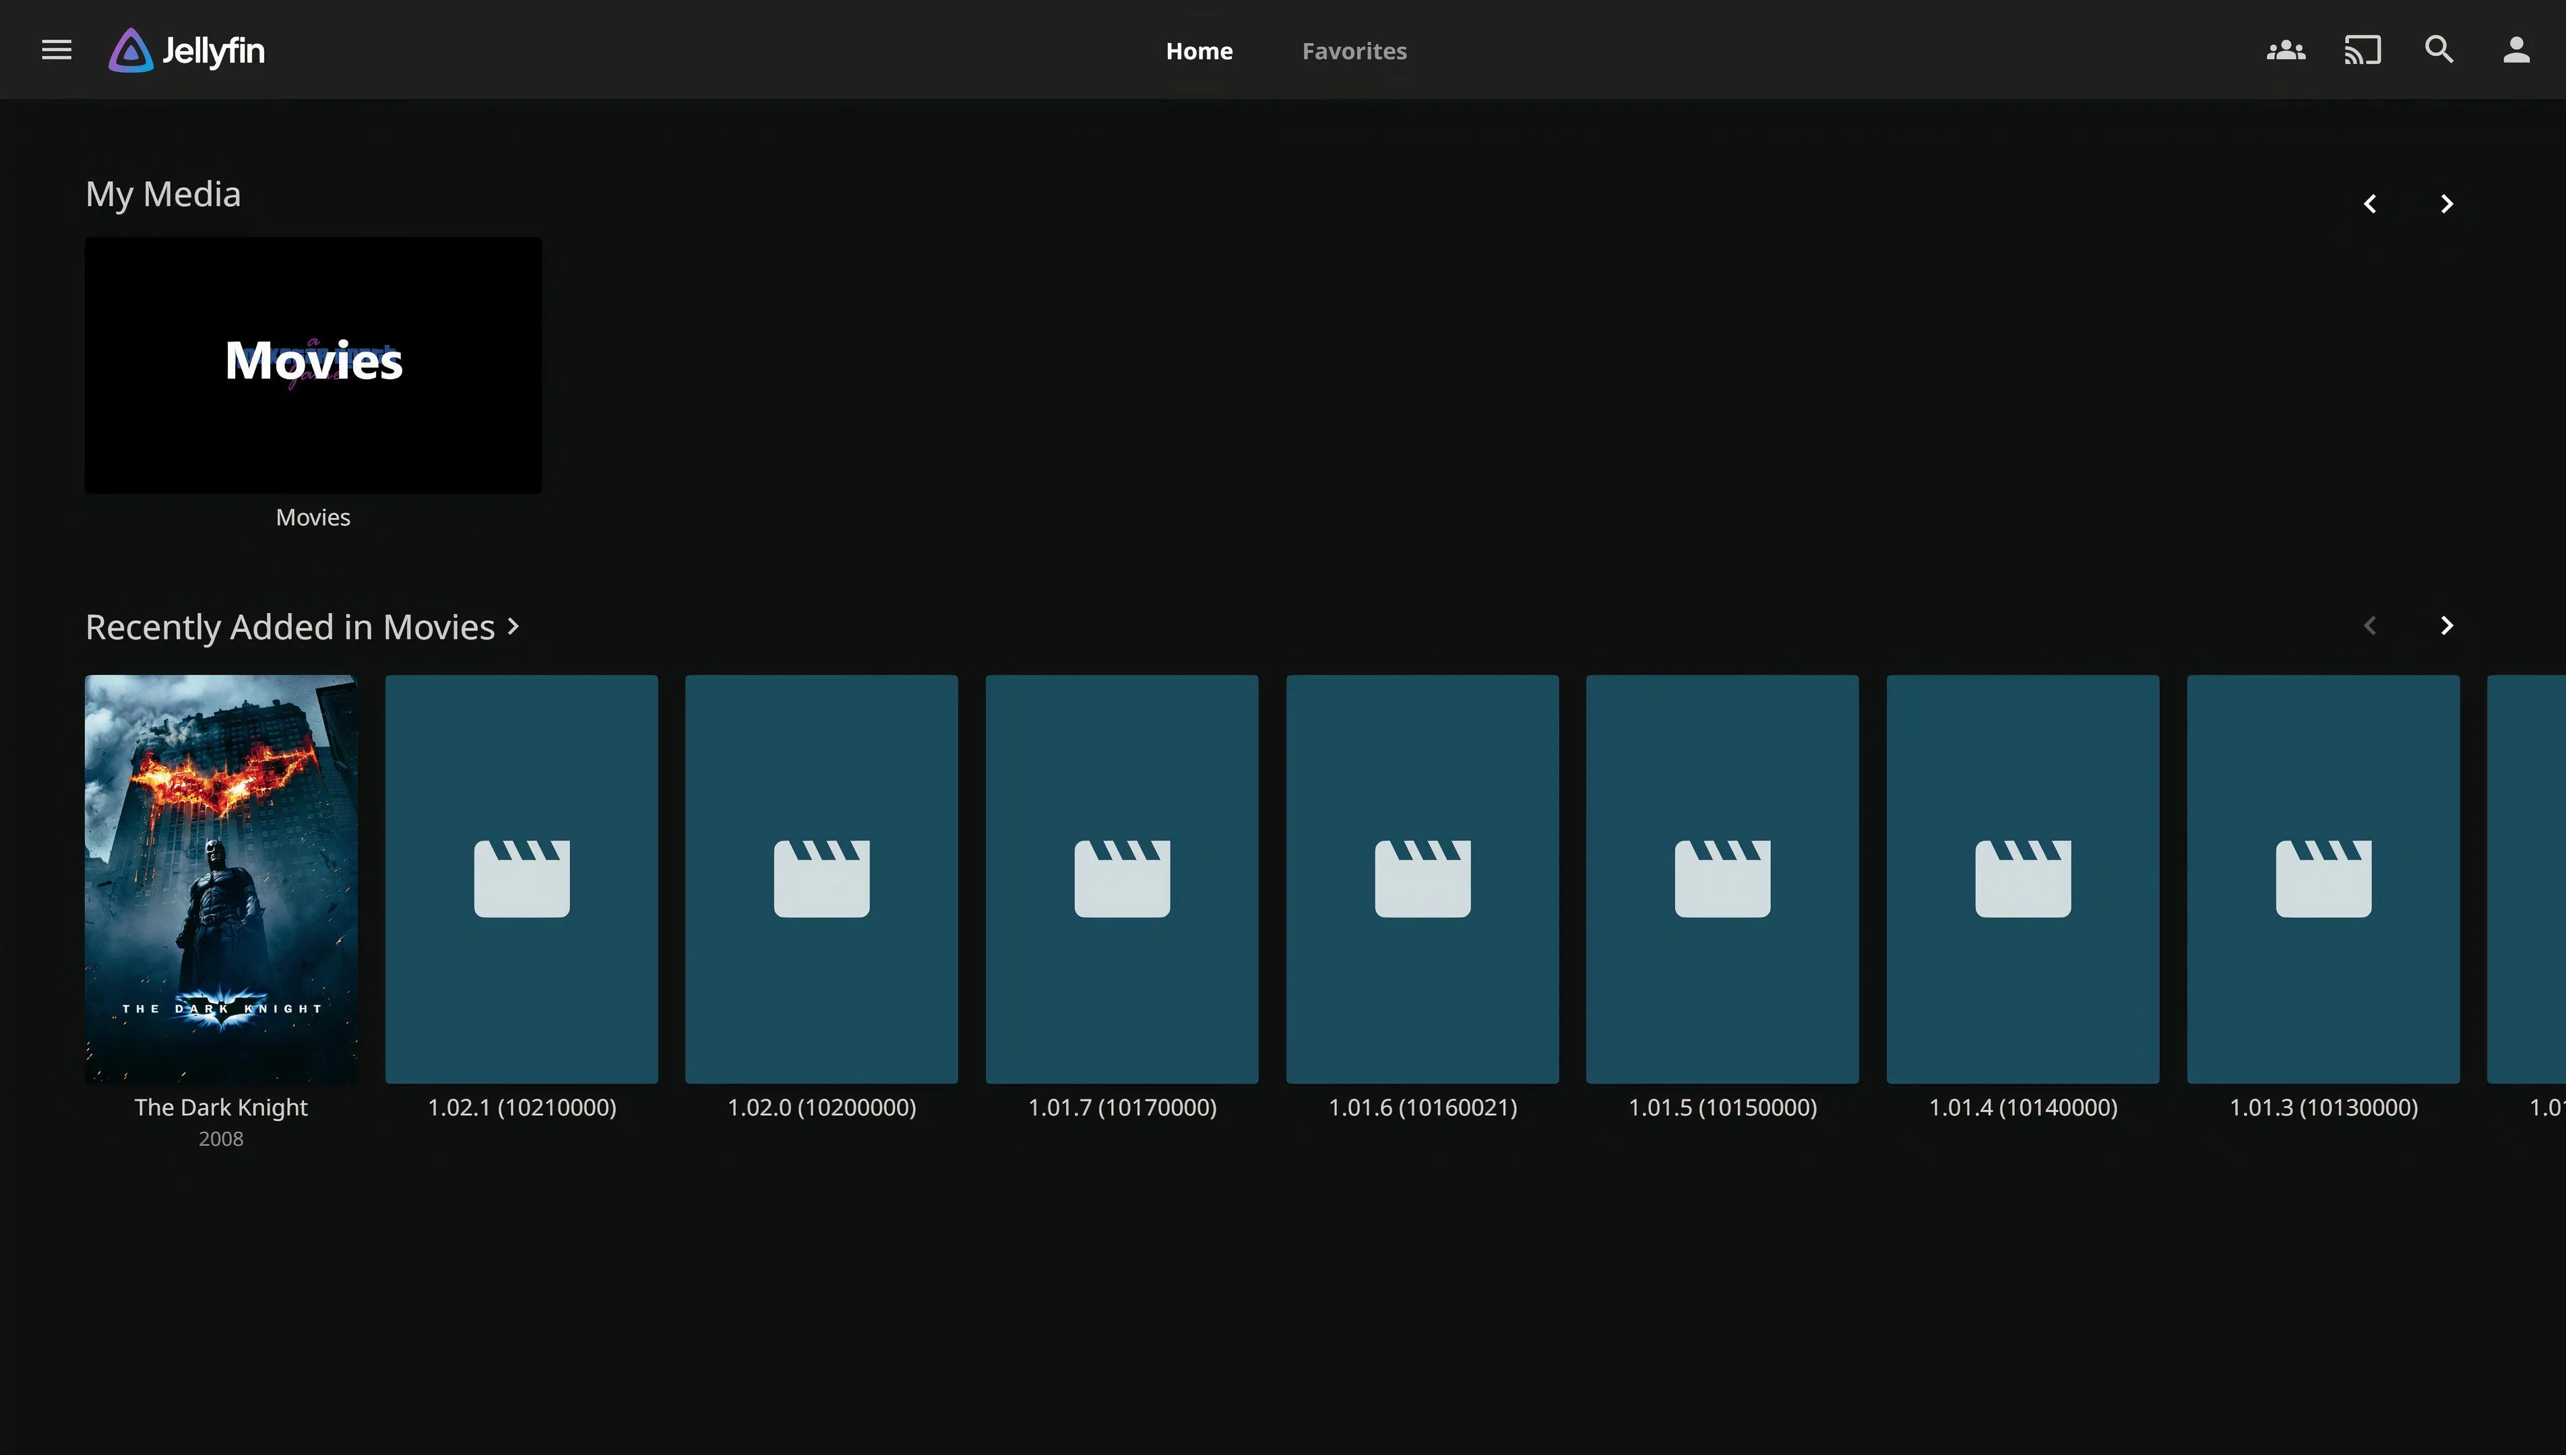
Task: Open the hamburger navigation menu
Action: (x=56, y=50)
